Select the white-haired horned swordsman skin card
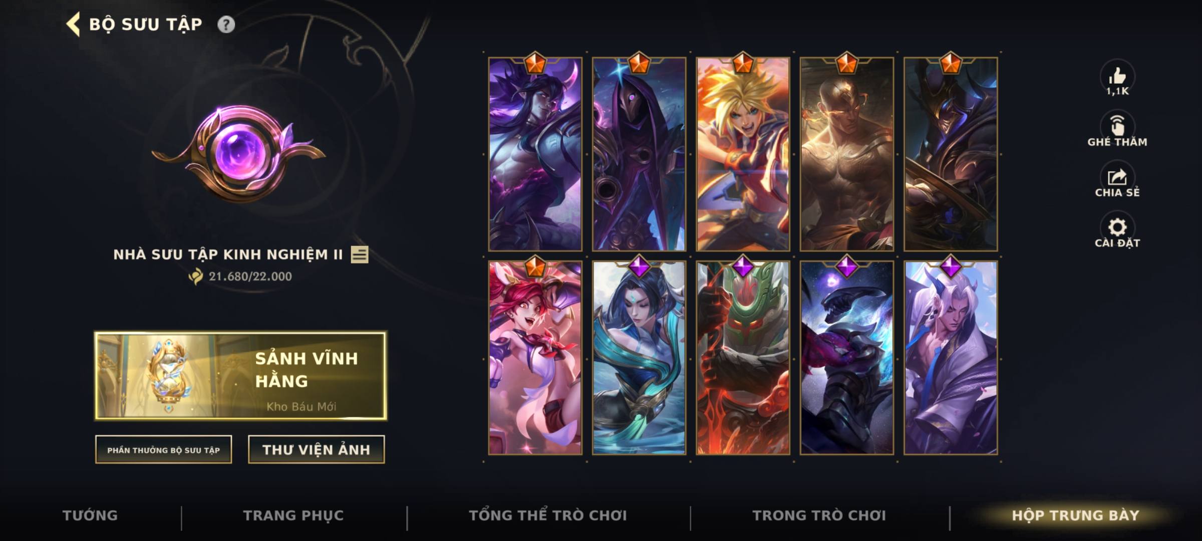1202x541 pixels. click(x=951, y=358)
